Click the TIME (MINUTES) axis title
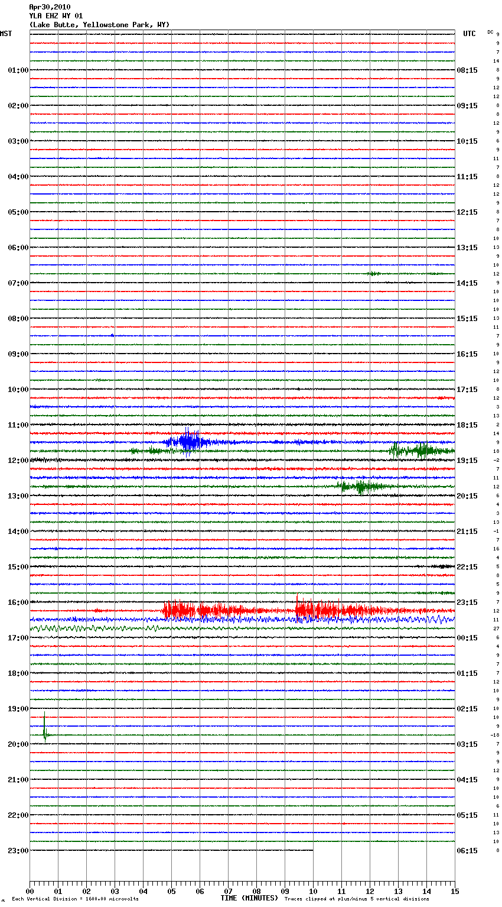This screenshot has width=502, height=907. coord(249,898)
